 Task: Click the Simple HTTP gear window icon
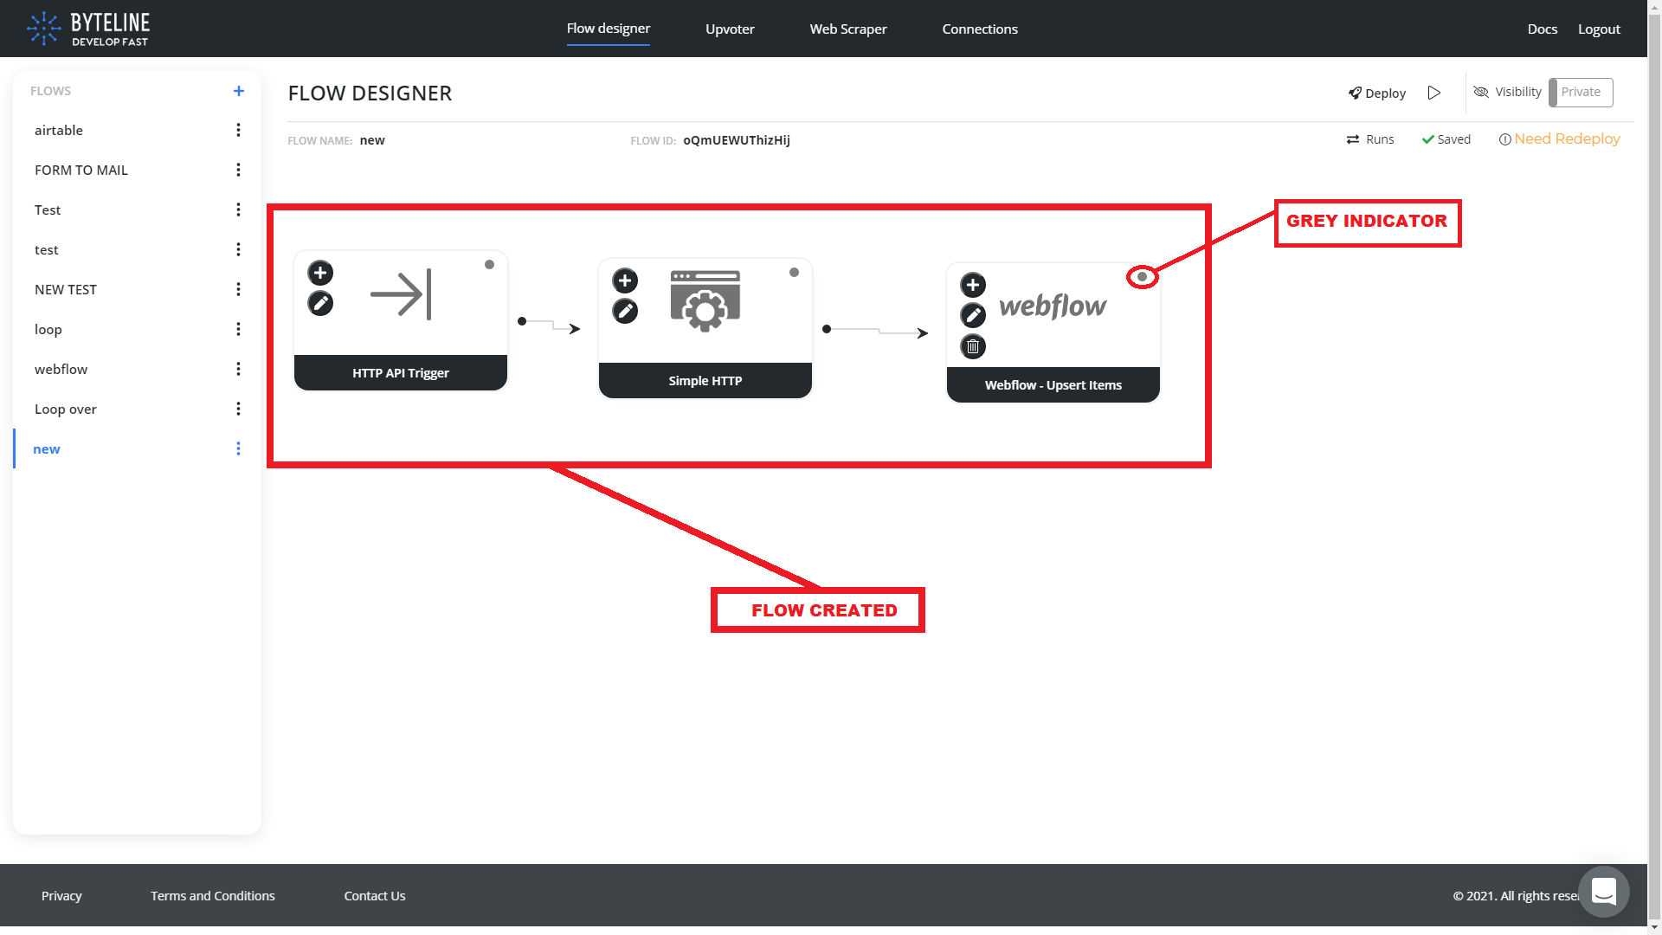(x=705, y=301)
